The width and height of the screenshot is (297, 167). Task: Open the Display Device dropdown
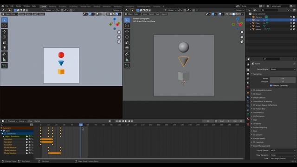point(283,150)
